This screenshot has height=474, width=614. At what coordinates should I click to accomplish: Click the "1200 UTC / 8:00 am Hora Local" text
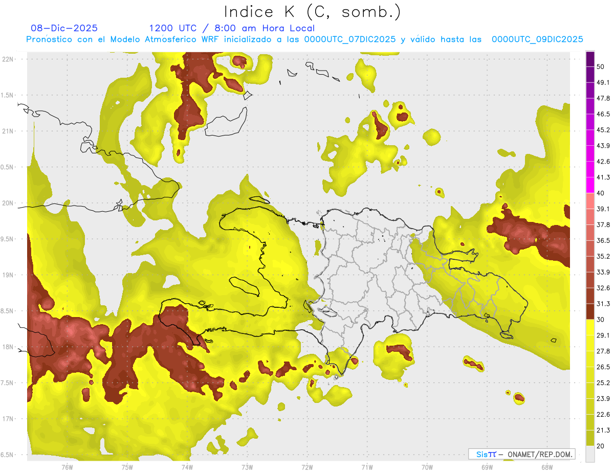(x=232, y=28)
